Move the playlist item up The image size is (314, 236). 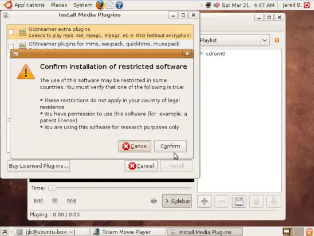256,202
